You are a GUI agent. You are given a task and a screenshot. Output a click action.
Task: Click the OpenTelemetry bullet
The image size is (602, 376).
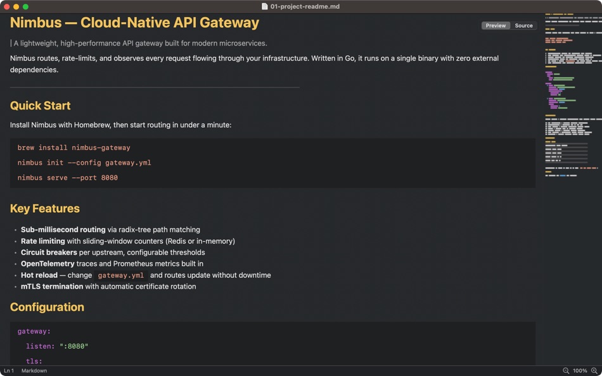pos(112,263)
